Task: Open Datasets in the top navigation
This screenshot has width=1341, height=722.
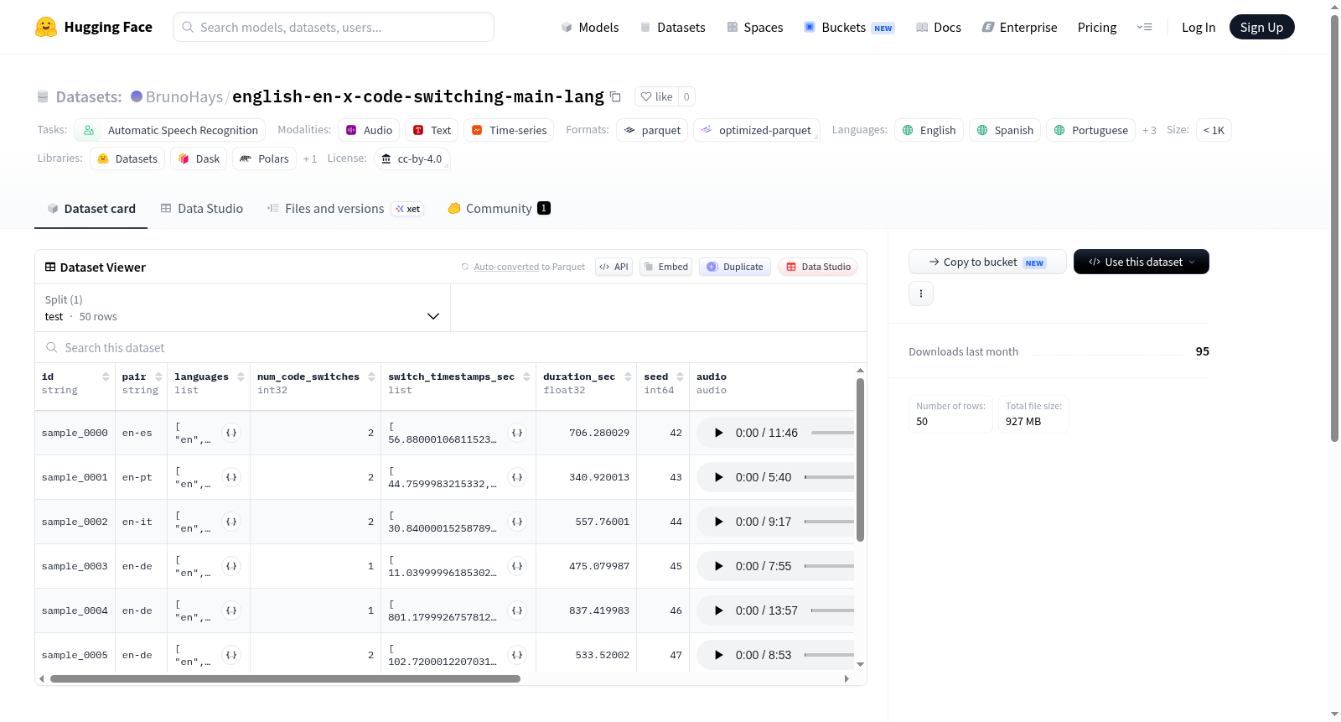Action: 673,27
